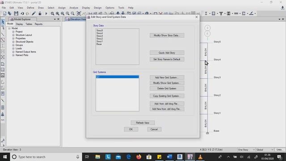Select G1 in the Grid Systems list

click(117, 77)
